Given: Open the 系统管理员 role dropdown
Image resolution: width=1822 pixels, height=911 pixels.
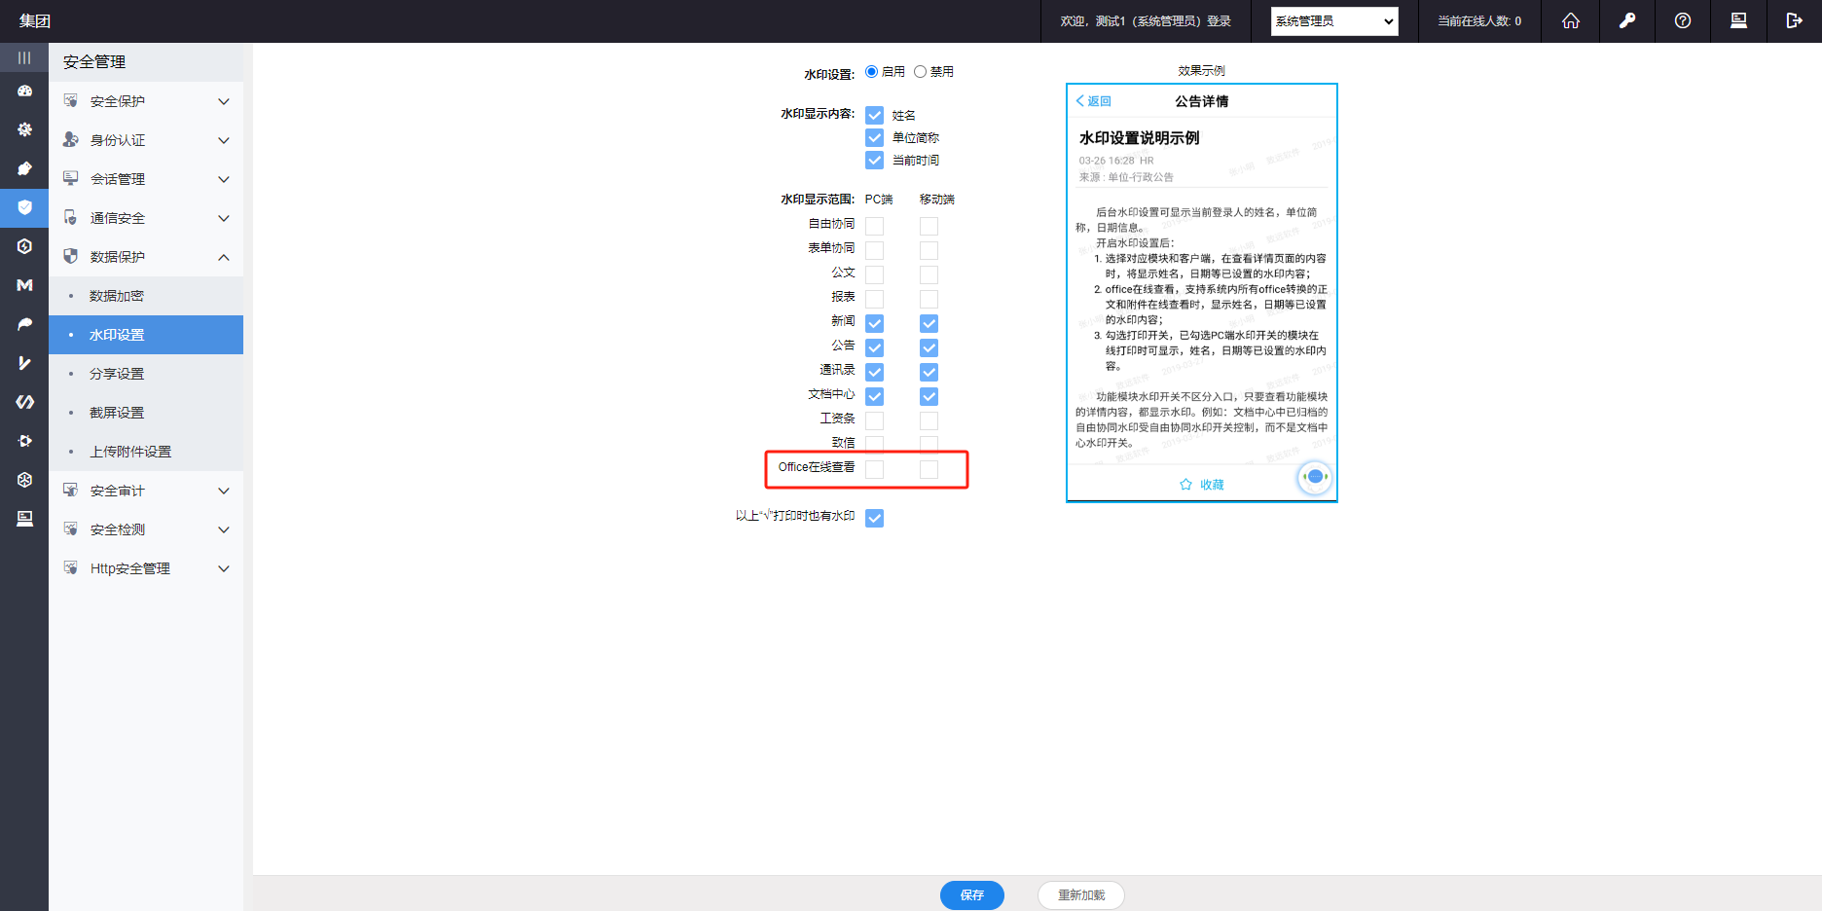Looking at the screenshot, I should (1334, 21).
